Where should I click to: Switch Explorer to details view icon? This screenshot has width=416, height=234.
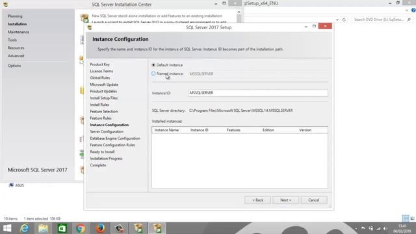coord(406,218)
